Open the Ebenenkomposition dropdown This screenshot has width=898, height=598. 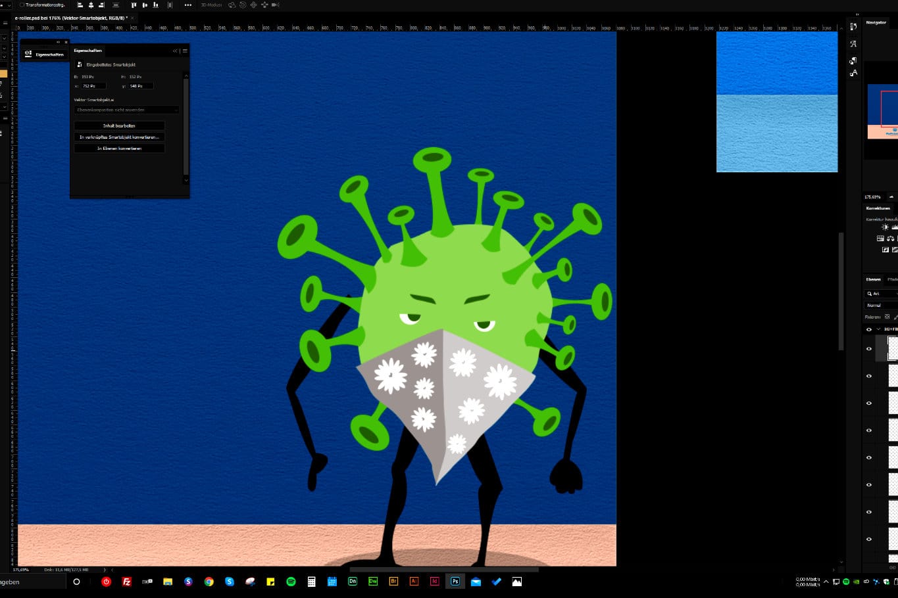tap(126, 110)
